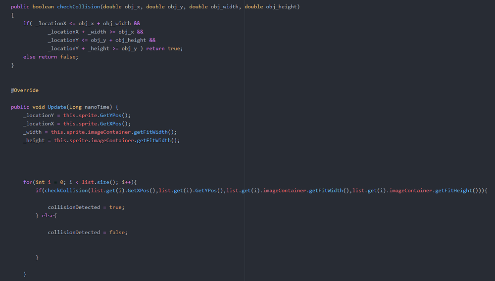Click 'if( _locationX <= obj_x + obj_width' line
The height and width of the screenshot is (281, 495).
pyautogui.click(x=82, y=23)
